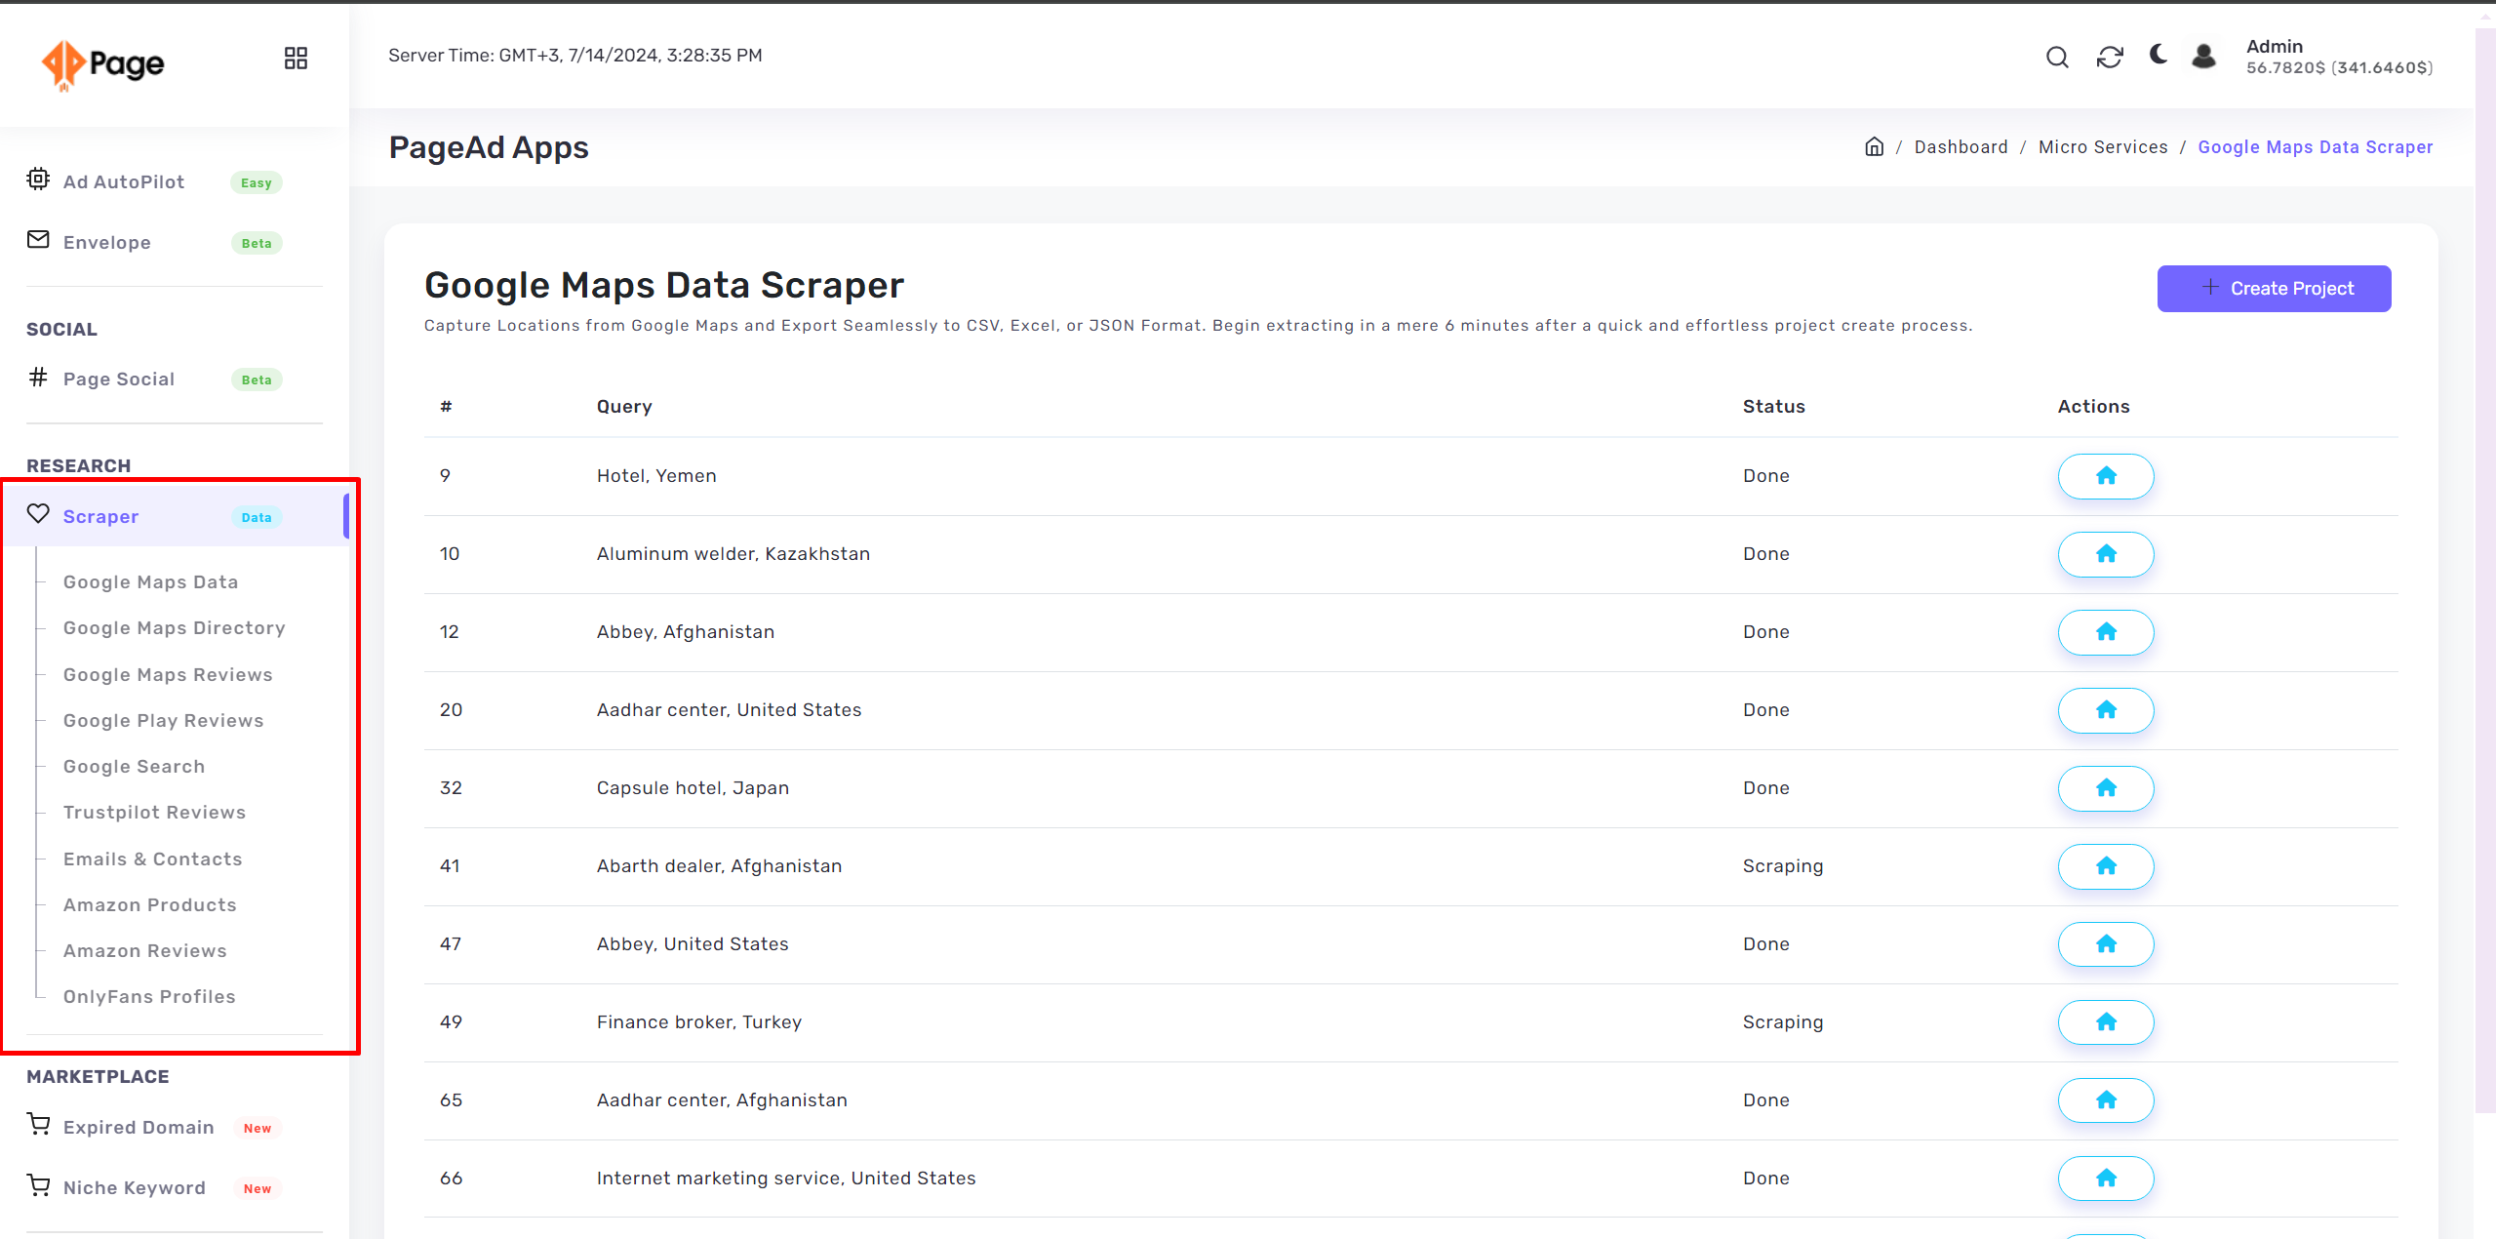Select Emails & Contacts submenu

(x=153, y=859)
